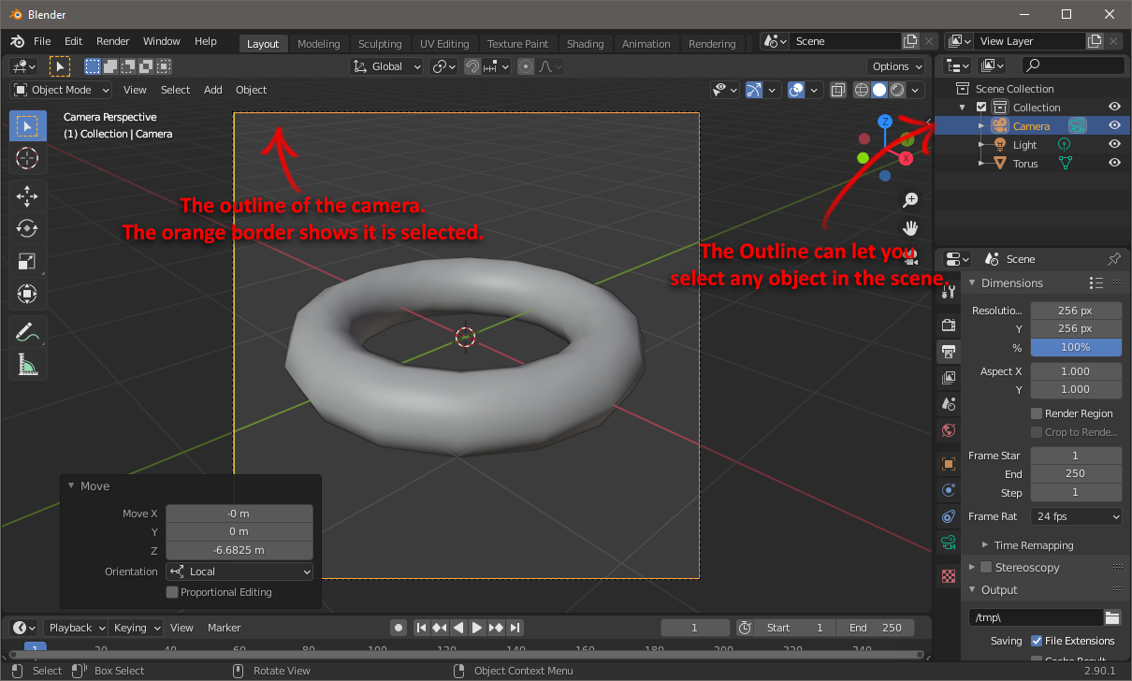Switch to the Shading workspace tab
The height and width of the screenshot is (681, 1132).
coord(586,44)
